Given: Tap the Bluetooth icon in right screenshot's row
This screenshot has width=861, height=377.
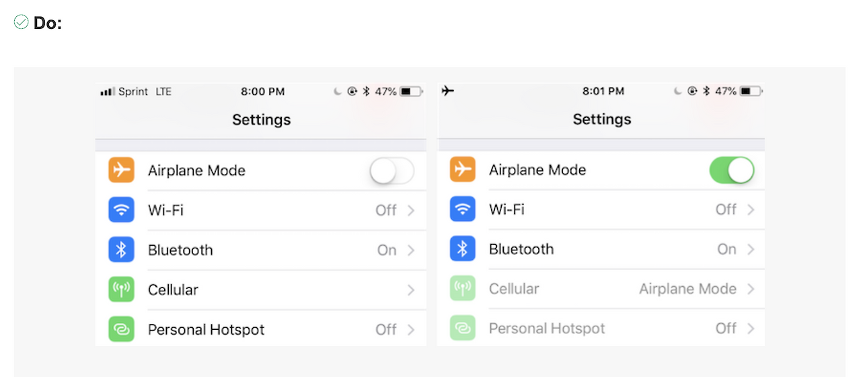Looking at the screenshot, I should point(462,249).
